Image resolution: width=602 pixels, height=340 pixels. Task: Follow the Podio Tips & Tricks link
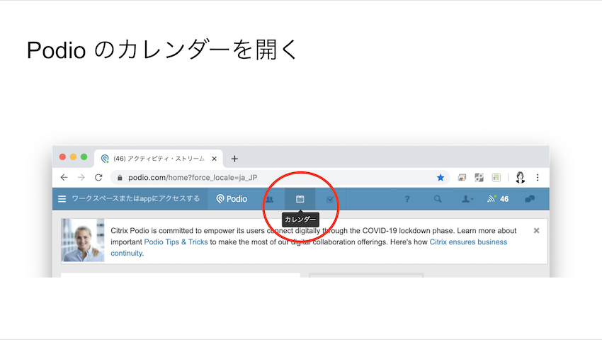pos(176,242)
